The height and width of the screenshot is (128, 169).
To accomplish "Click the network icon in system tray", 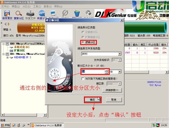I will [154, 125].
